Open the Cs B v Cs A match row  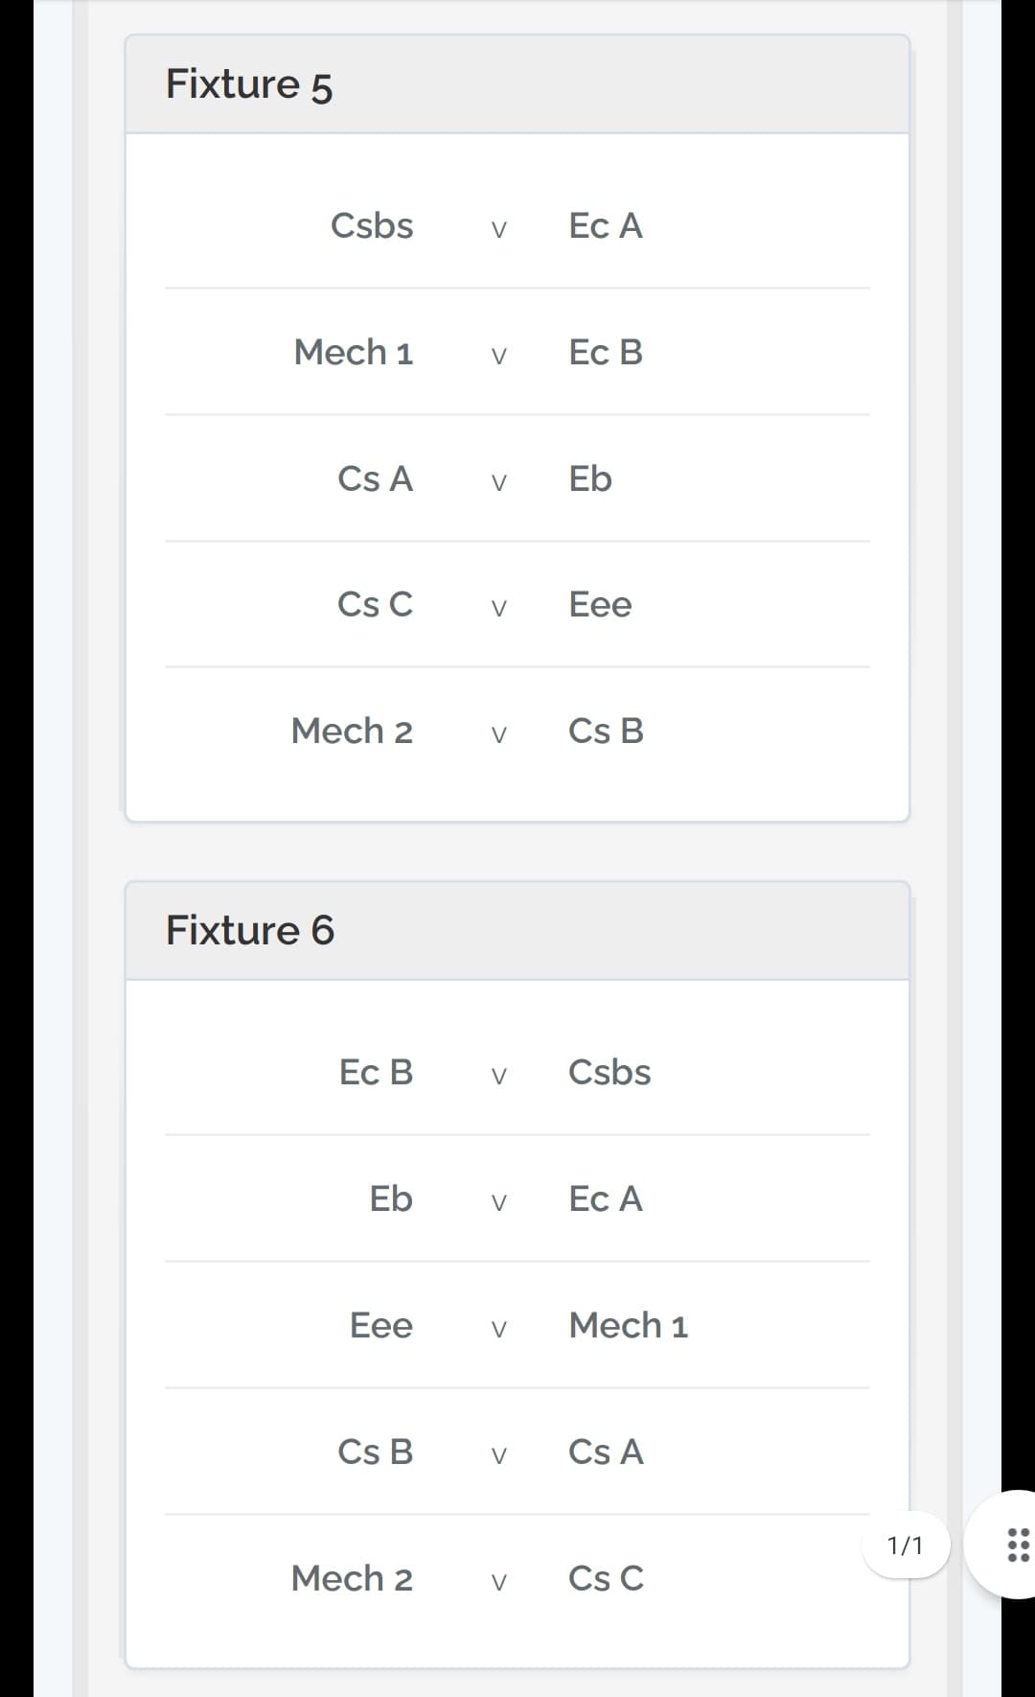pos(517,1452)
